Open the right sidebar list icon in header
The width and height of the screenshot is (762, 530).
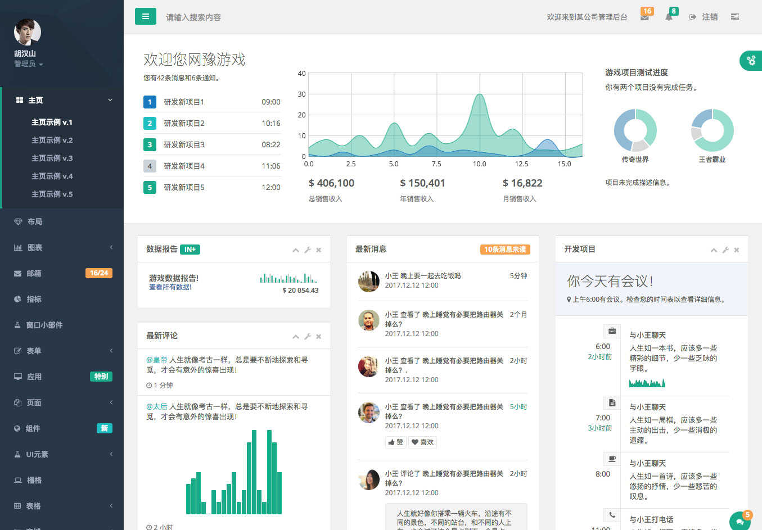point(734,17)
